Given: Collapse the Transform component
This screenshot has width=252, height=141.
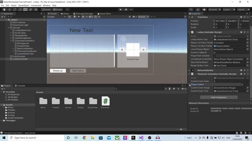Looking at the screenshot, I should pos(190,17).
